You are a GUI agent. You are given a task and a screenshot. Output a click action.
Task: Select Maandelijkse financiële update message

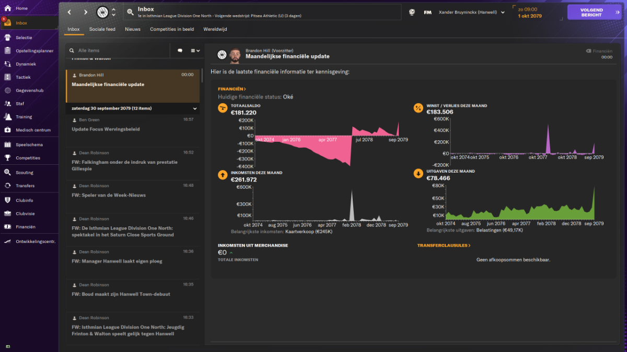(x=133, y=86)
